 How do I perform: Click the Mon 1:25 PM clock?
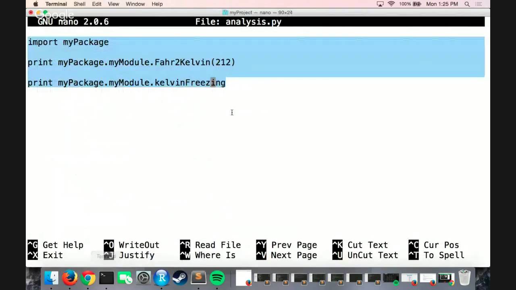[442, 4]
